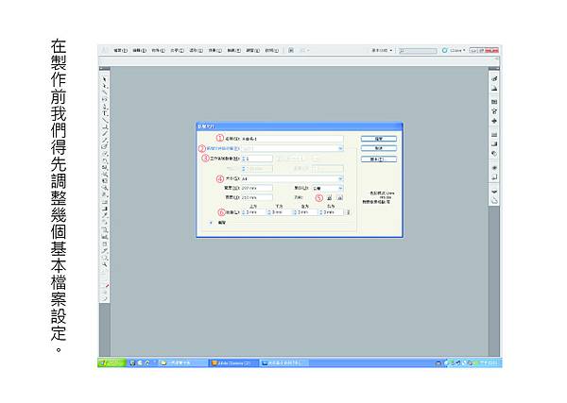Click the top bleed stepper arrows
This screenshot has height=403, width=567.
click(244, 212)
